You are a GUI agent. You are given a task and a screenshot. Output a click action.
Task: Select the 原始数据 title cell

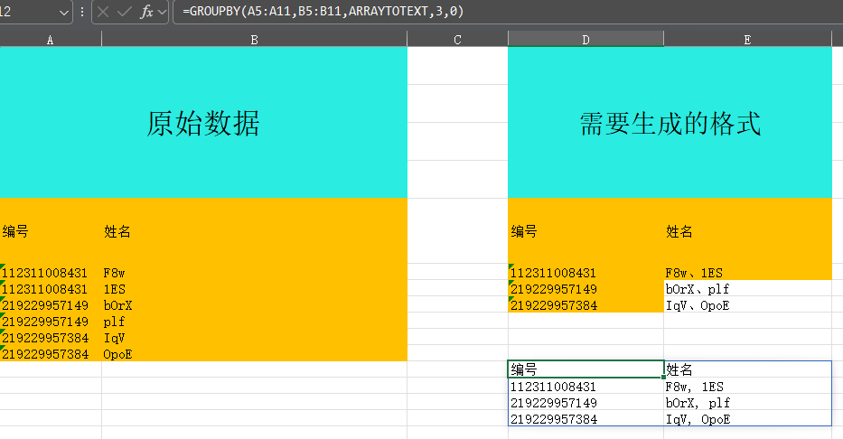pyautogui.click(x=203, y=123)
